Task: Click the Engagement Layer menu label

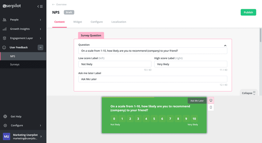Action: [x=22, y=38]
